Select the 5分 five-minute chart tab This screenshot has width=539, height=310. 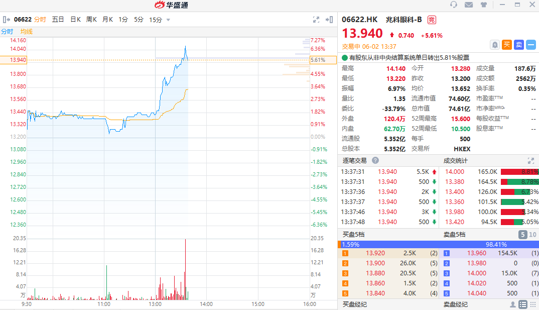pos(139,20)
